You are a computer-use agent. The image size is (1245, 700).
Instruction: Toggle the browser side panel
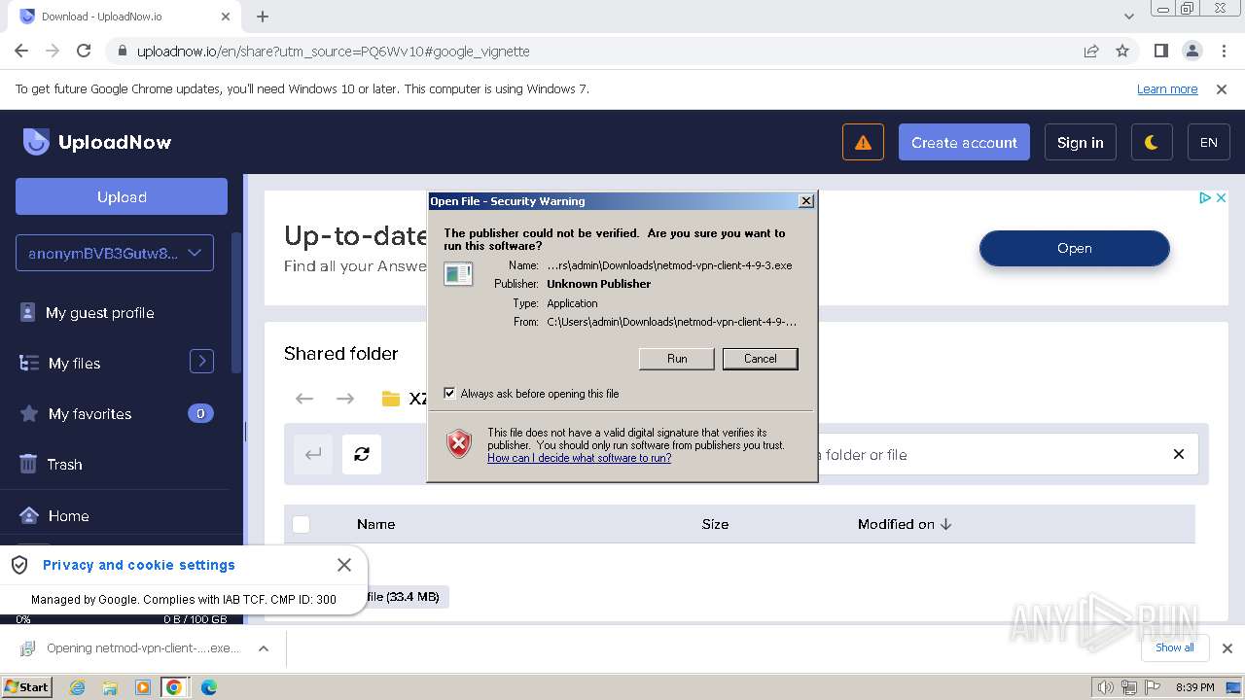[1161, 51]
